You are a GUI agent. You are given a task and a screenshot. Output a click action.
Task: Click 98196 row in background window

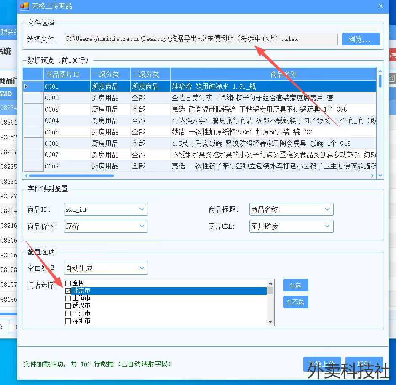coord(8,299)
